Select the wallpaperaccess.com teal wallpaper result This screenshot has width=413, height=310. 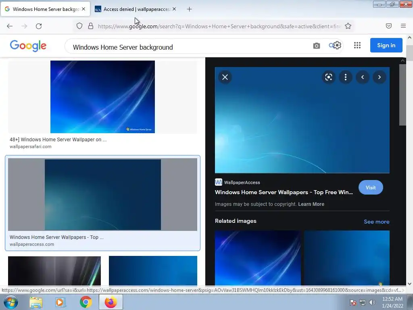pyautogui.click(x=102, y=195)
